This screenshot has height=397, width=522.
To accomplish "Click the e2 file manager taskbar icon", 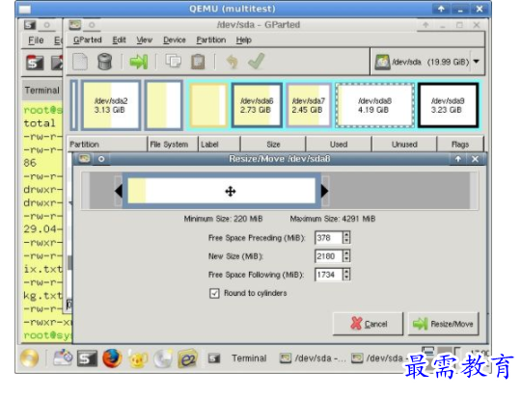I will coord(187,358).
